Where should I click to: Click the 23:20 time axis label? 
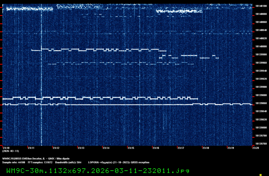256,148
